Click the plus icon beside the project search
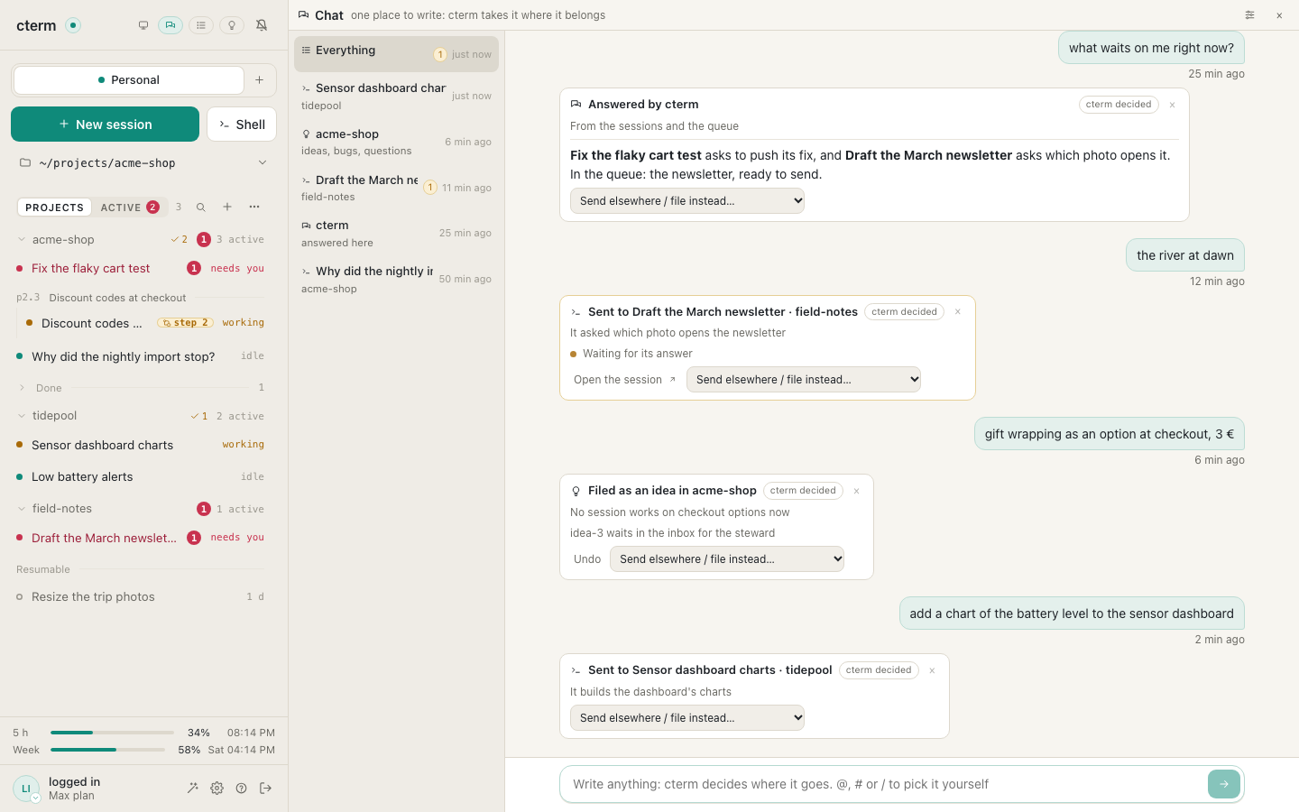This screenshot has width=1299, height=812. click(x=227, y=208)
